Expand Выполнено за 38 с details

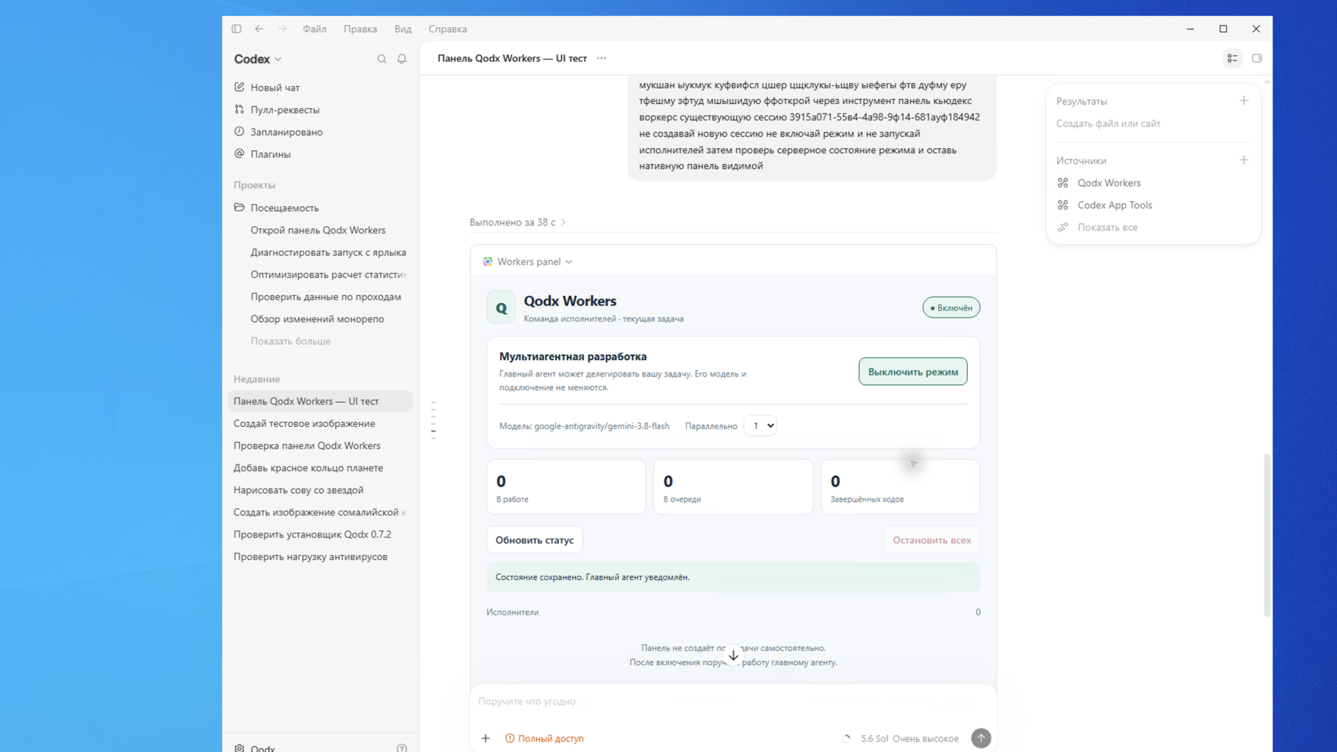[x=517, y=222]
